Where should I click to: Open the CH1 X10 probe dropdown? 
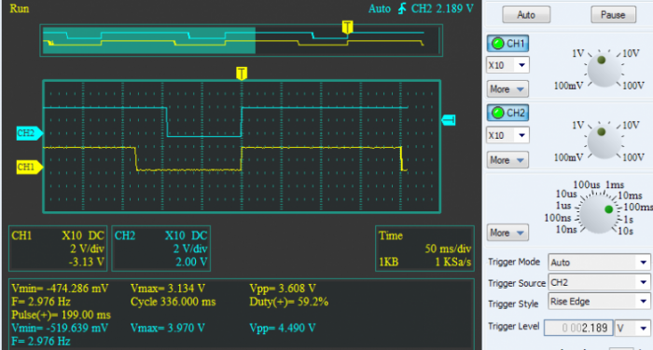tap(507, 65)
